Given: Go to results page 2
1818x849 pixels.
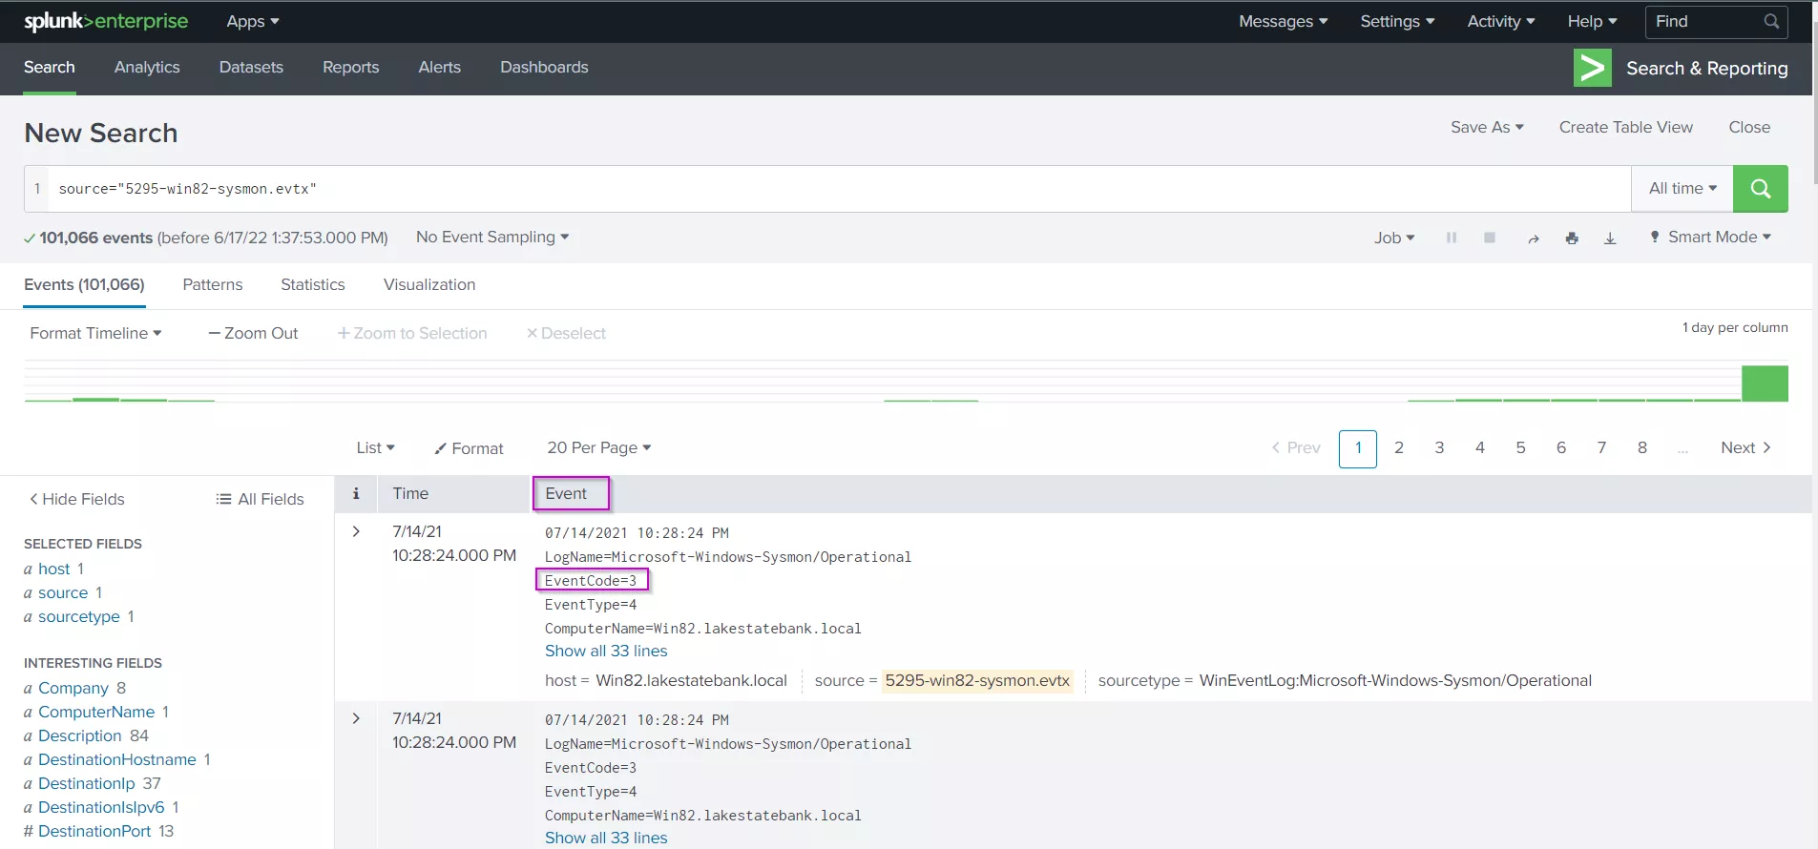Looking at the screenshot, I should [1398, 447].
